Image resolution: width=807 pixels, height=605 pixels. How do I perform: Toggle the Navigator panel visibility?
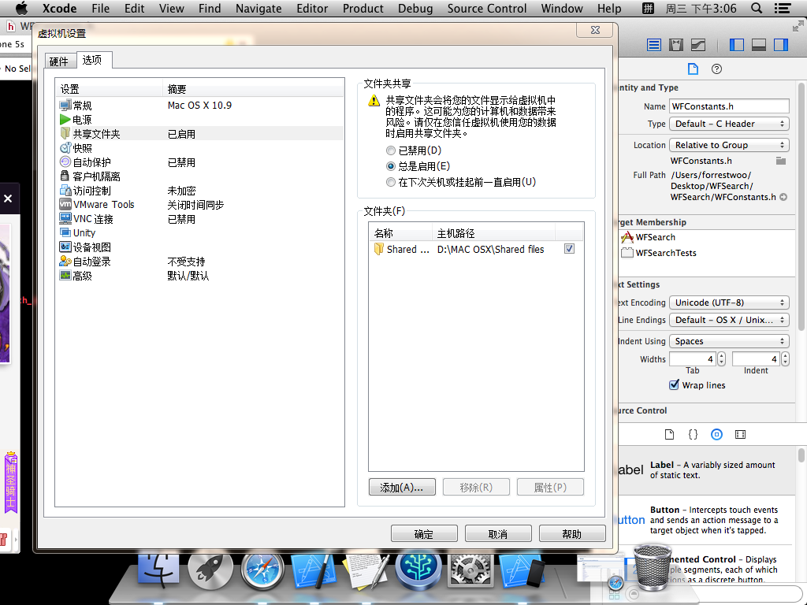click(x=737, y=45)
